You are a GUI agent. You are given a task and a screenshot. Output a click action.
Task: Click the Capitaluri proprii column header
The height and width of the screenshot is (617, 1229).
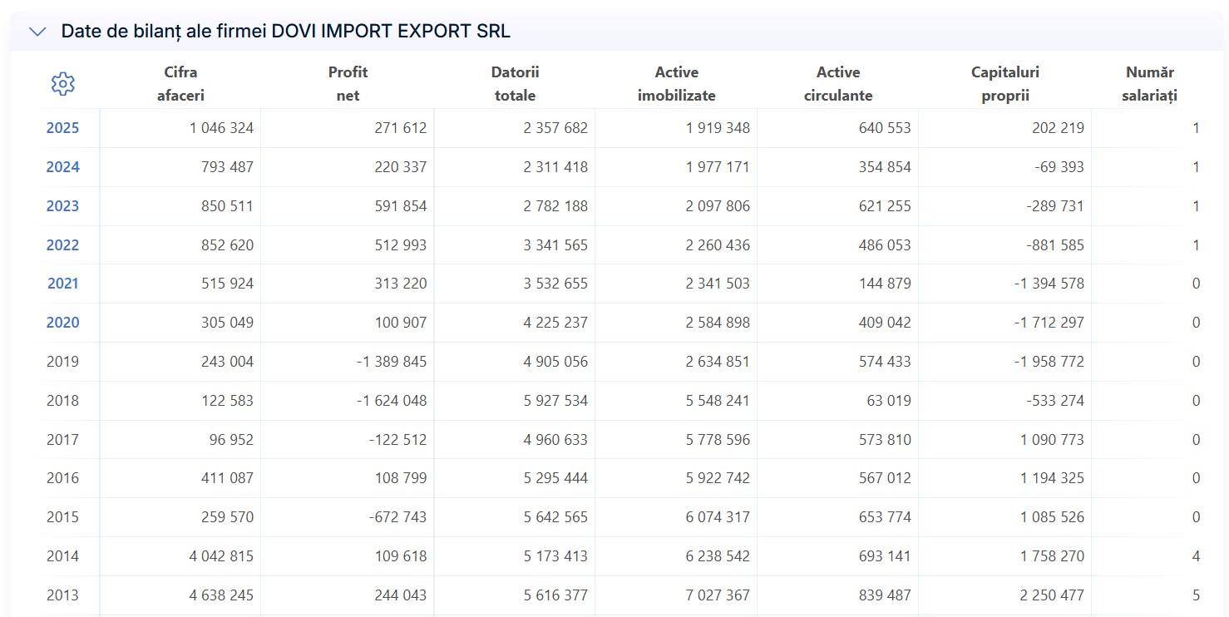click(x=1004, y=84)
